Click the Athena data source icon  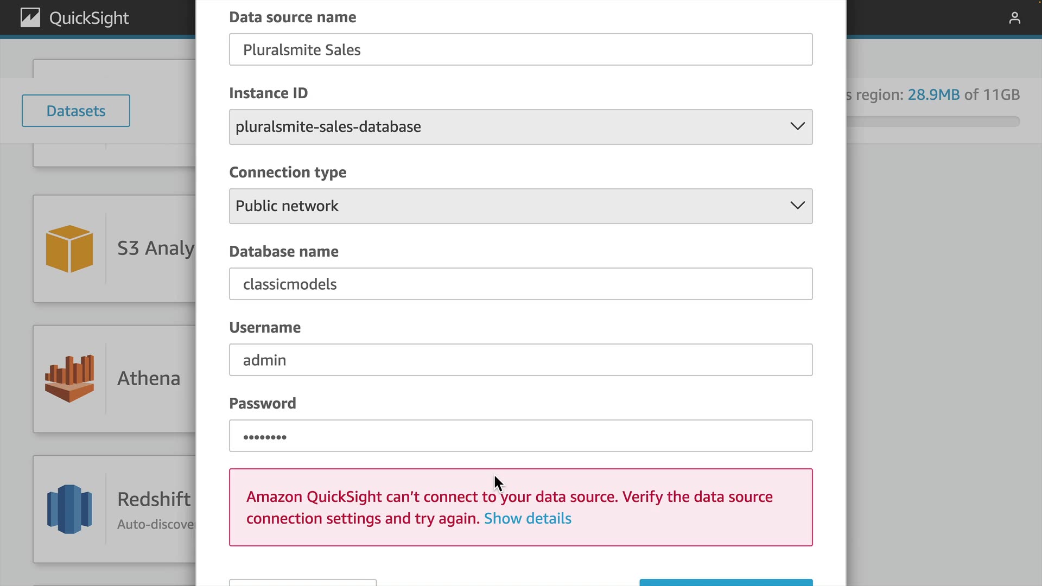(x=69, y=378)
